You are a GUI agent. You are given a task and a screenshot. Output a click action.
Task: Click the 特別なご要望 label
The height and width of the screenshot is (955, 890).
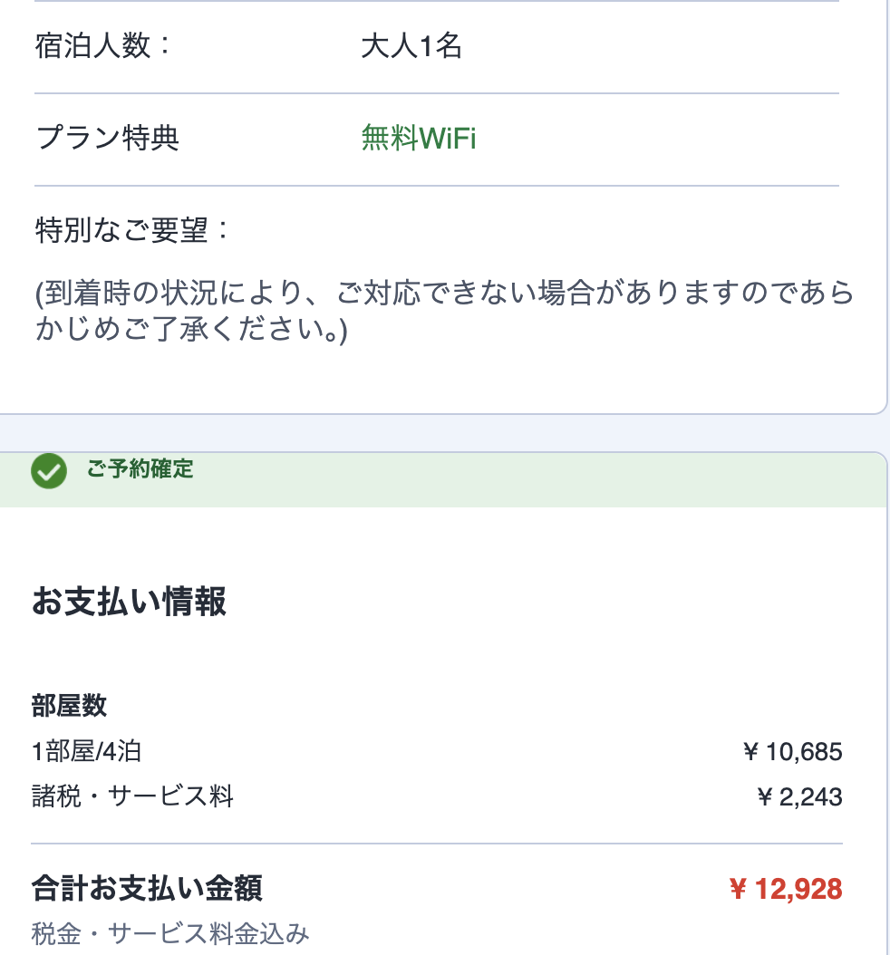[x=133, y=230]
